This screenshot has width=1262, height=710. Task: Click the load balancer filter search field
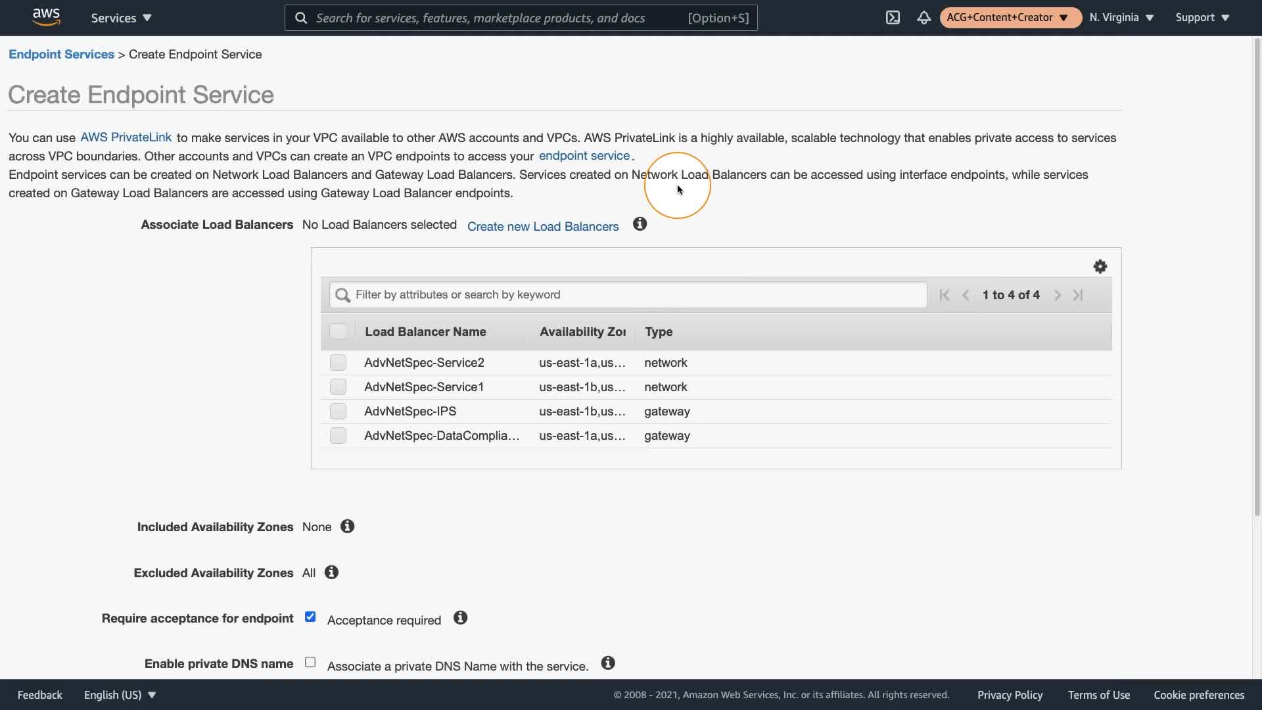pos(628,295)
